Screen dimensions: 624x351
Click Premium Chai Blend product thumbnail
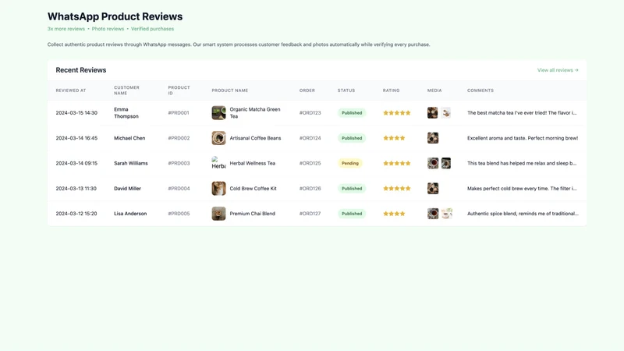click(218, 214)
